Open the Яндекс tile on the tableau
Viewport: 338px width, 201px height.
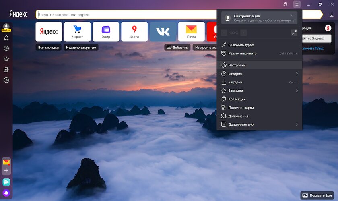pyautogui.click(x=49, y=32)
